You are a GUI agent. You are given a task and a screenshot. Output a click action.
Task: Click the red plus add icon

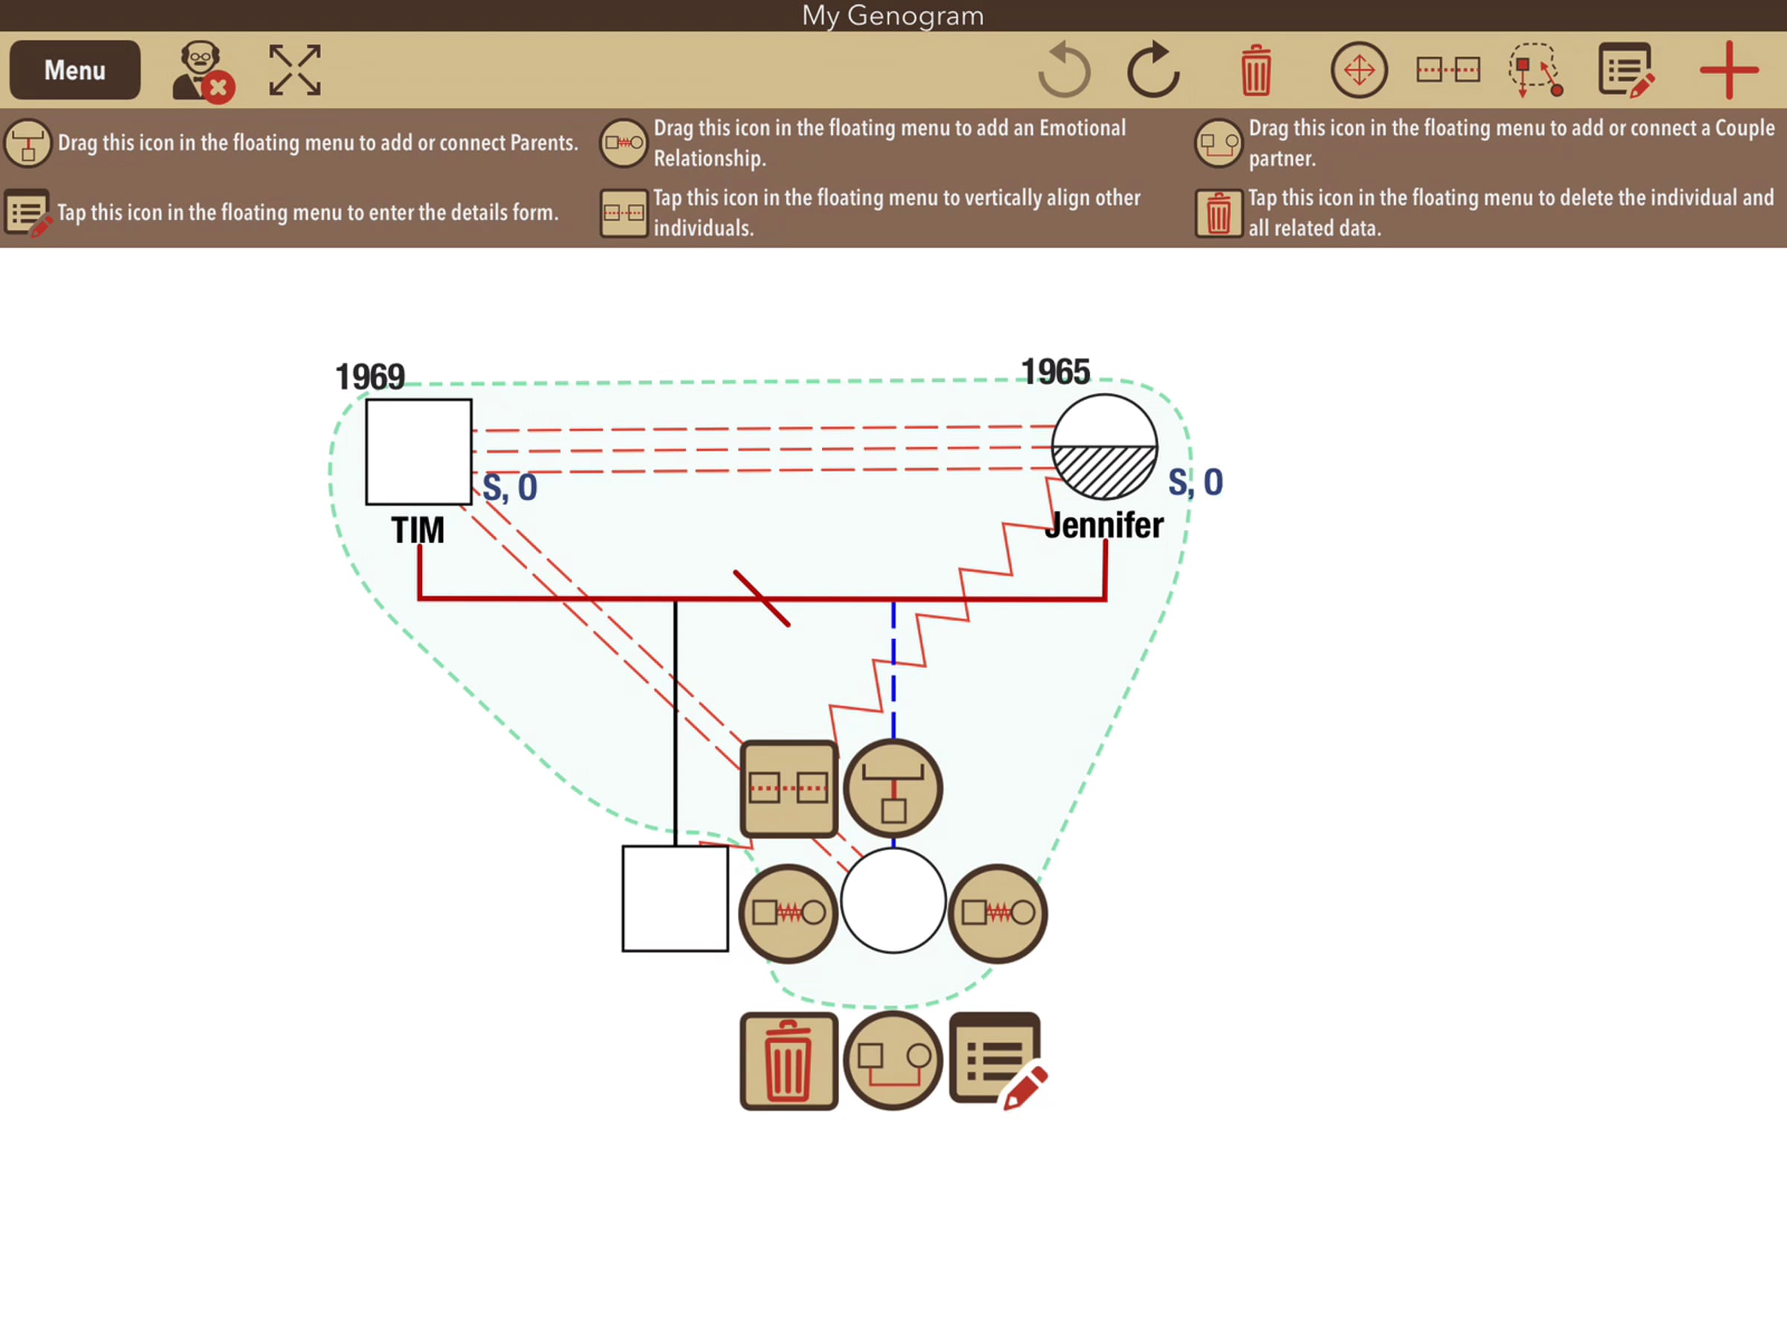pos(1728,70)
